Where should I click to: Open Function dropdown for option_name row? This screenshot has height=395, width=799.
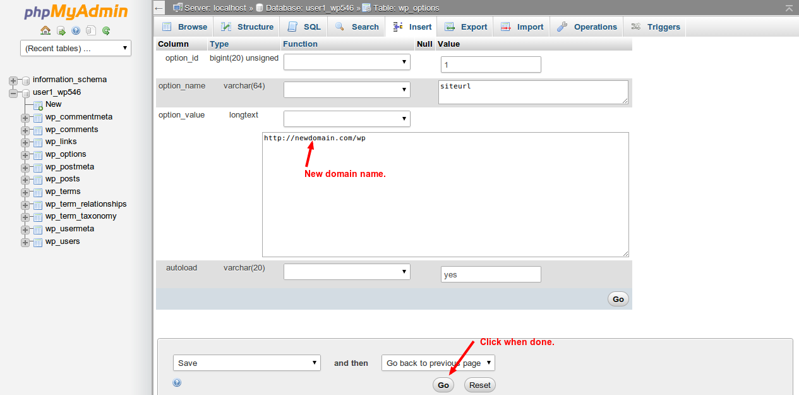pyautogui.click(x=347, y=90)
